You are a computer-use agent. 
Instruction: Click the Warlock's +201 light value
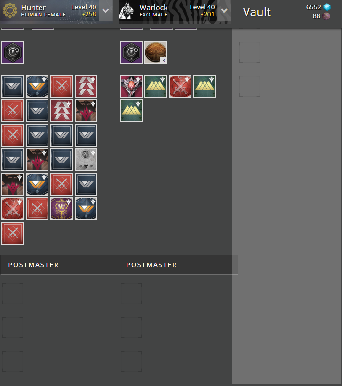tap(207, 14)
